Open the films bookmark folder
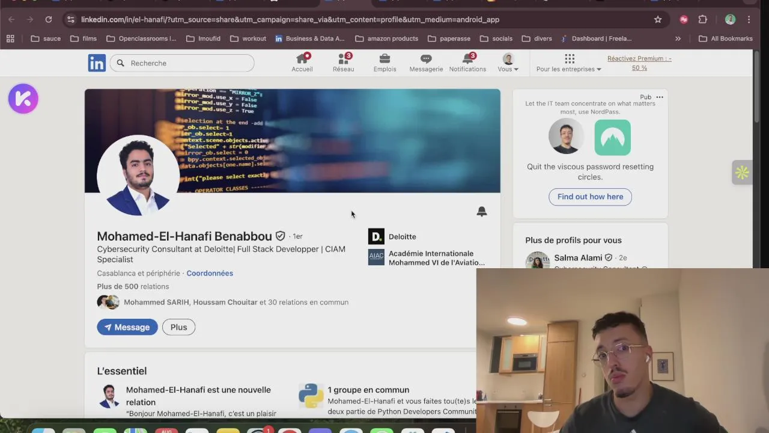Screen dimensions: 769x433 pyautogui.click(x=84, y=38)
